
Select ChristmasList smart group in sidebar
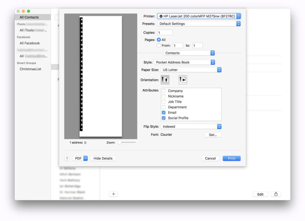point(31,69)
